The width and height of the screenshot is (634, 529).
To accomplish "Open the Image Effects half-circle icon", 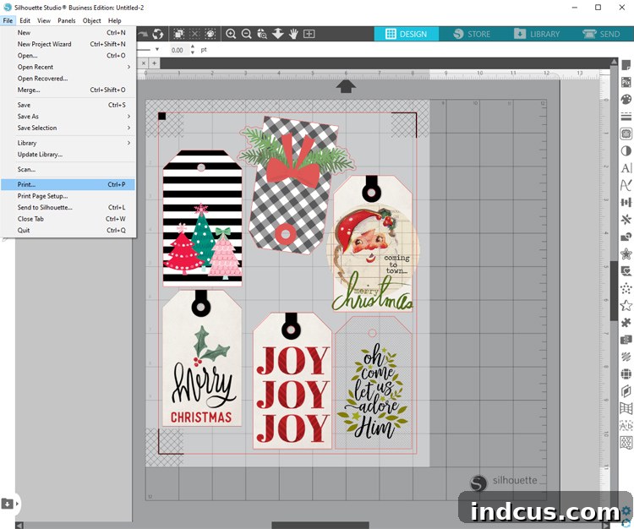I will pyautogui.click(x=626, y=151).
